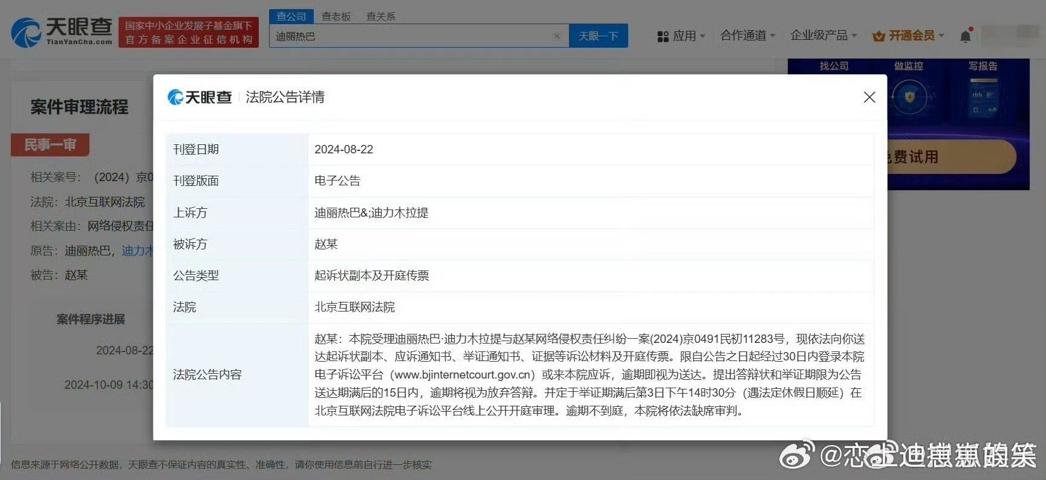Click the 法院公告内容 paragraph text
Viewport: 1046px width, 480px height.
click(x=590, y=375)
